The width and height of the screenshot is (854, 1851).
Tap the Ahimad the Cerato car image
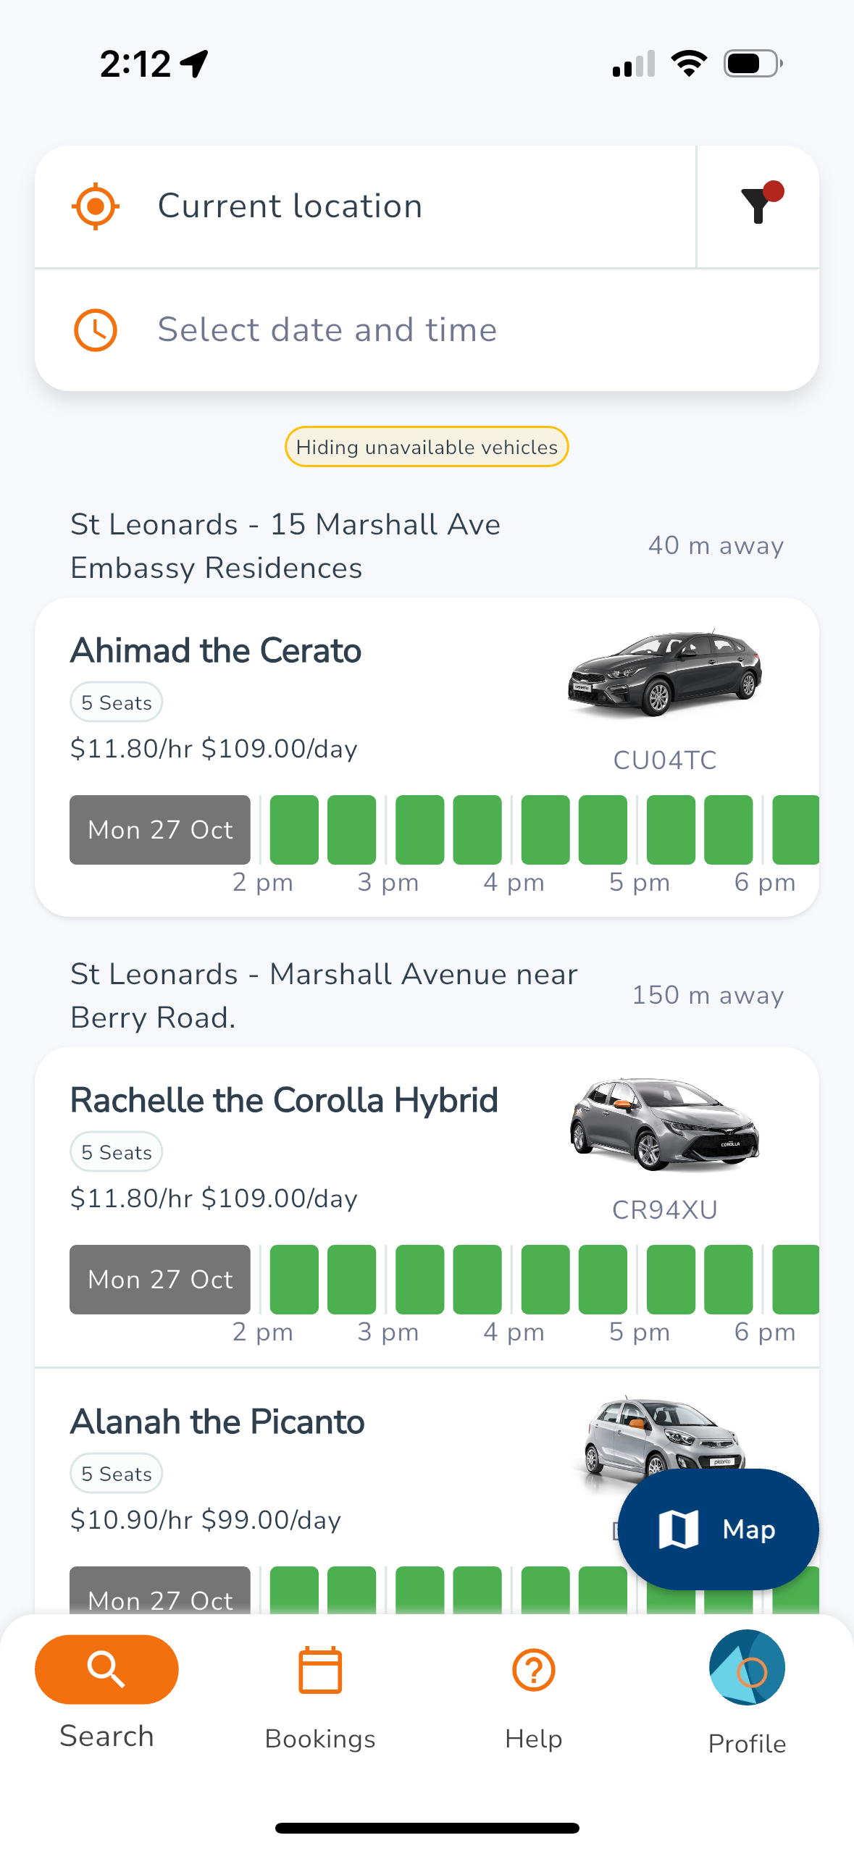coord(664,673)
